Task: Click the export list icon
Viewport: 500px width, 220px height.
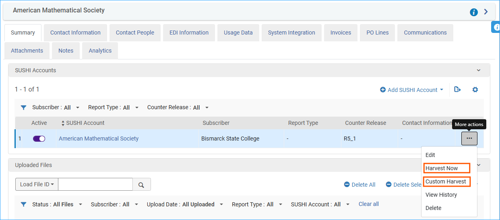Action: coord(457,90)
